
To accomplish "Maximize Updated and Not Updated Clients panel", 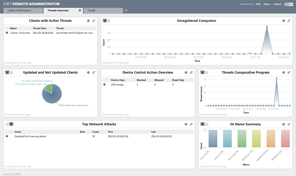I will tap(94, 72).
